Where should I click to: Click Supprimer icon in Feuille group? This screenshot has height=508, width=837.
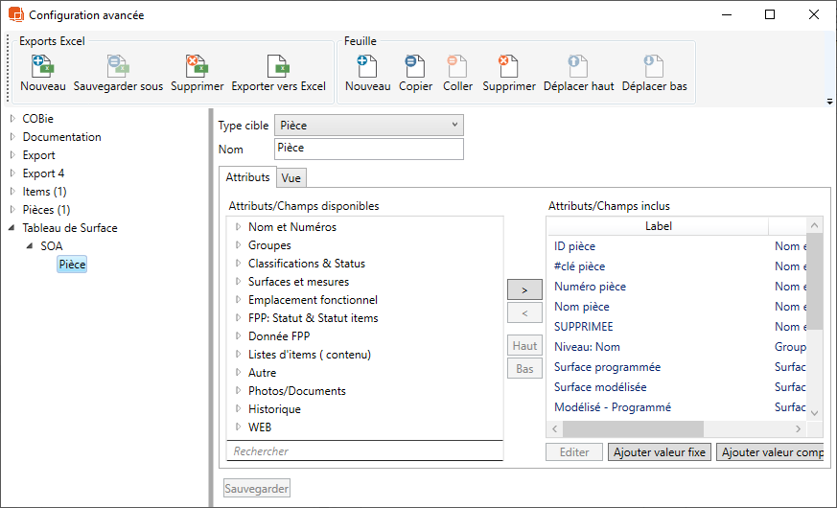[x=508, y=66]
